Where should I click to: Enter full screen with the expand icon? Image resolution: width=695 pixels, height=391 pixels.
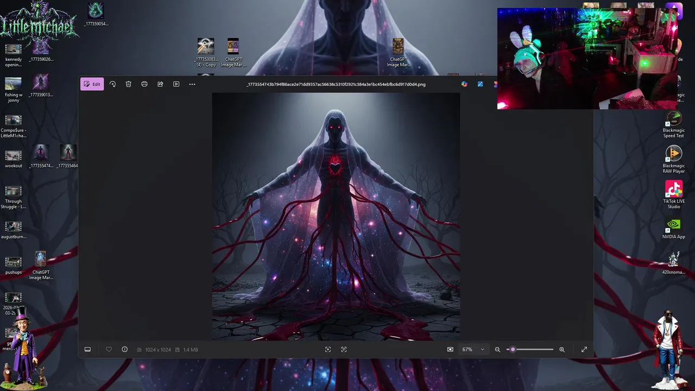(584, 350)
